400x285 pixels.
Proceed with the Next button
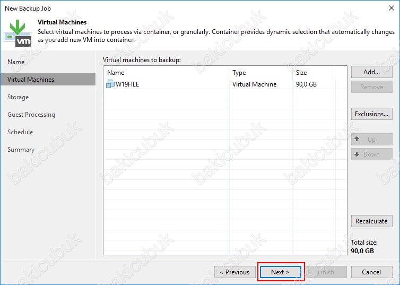click(281, 272)
